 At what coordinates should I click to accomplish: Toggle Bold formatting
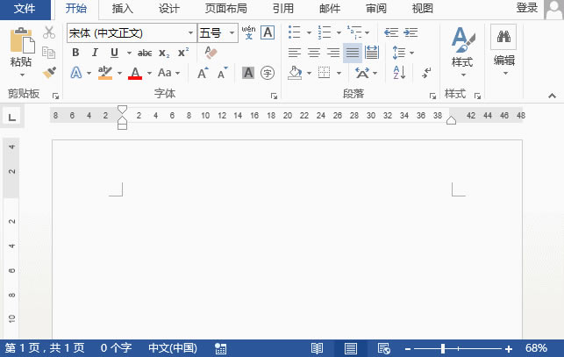tap(75, 53)
